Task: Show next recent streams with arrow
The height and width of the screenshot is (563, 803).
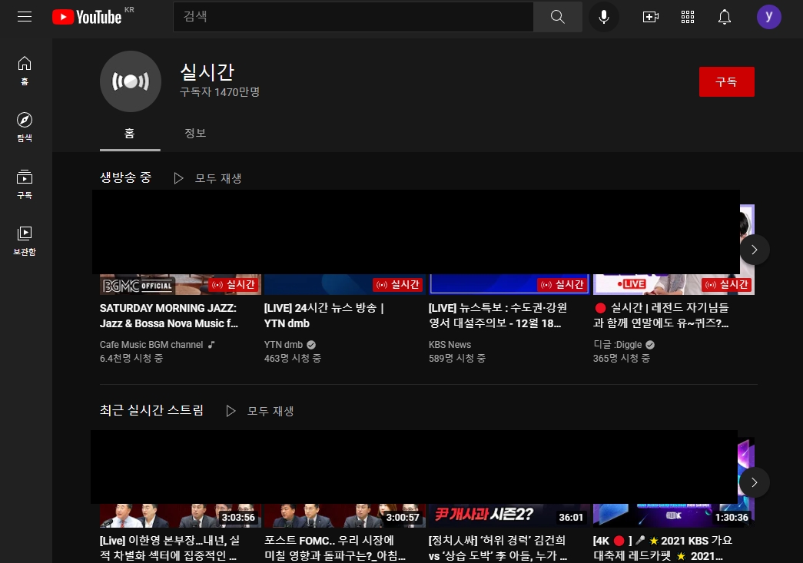Action: tap(754, 482)
